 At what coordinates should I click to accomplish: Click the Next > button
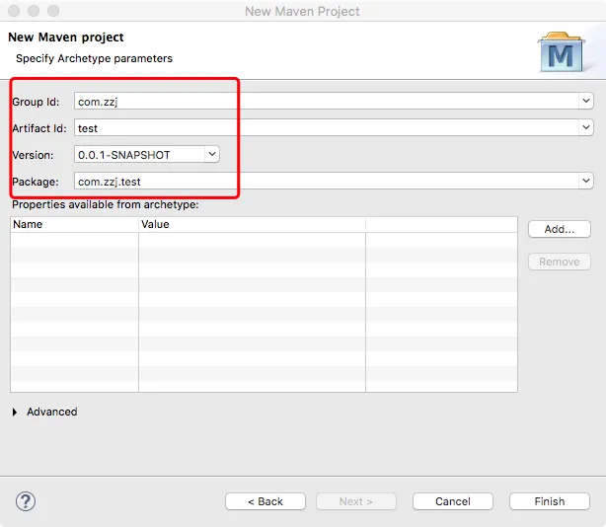tap(356, 501)
